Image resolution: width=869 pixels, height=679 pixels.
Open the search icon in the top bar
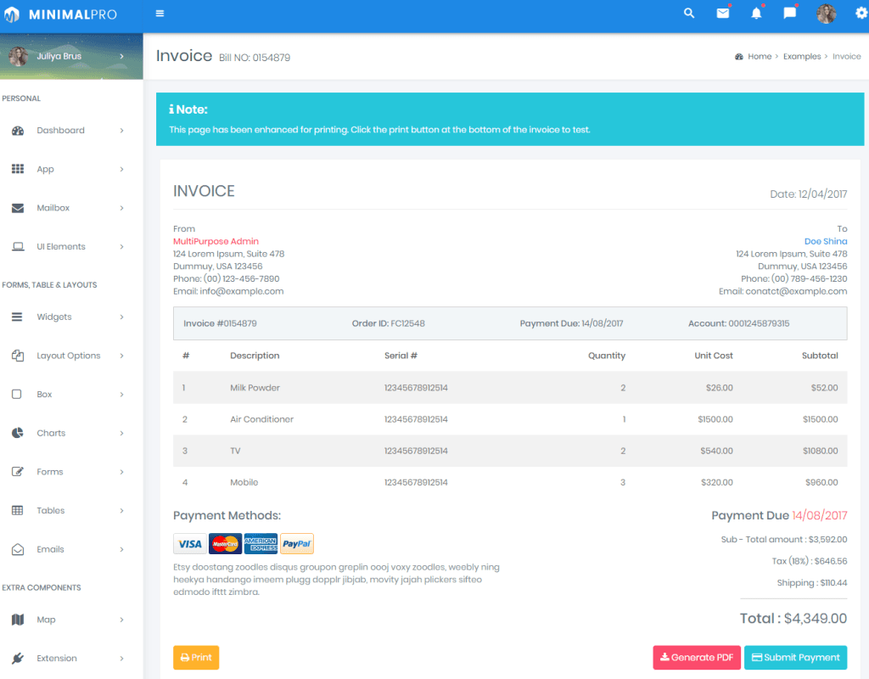688,13
